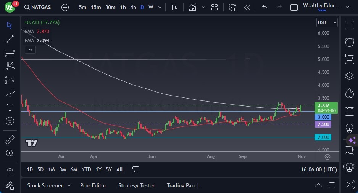Collapse the indicator legend chevron
This screenshot has height=193, width=358.
point(30,49)
